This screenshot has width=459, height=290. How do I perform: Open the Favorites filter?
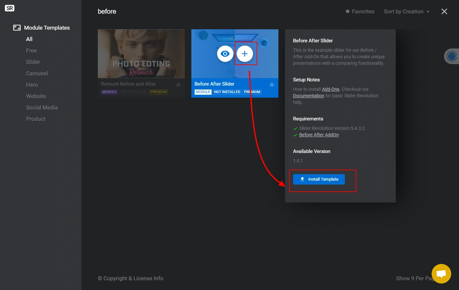click(360, 11)
